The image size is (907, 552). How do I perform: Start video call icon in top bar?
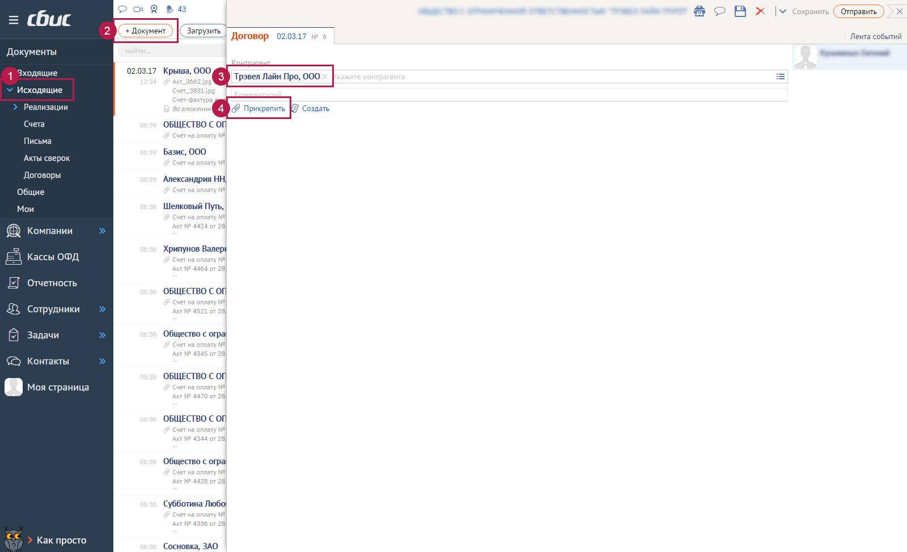(x=138, y=9)
